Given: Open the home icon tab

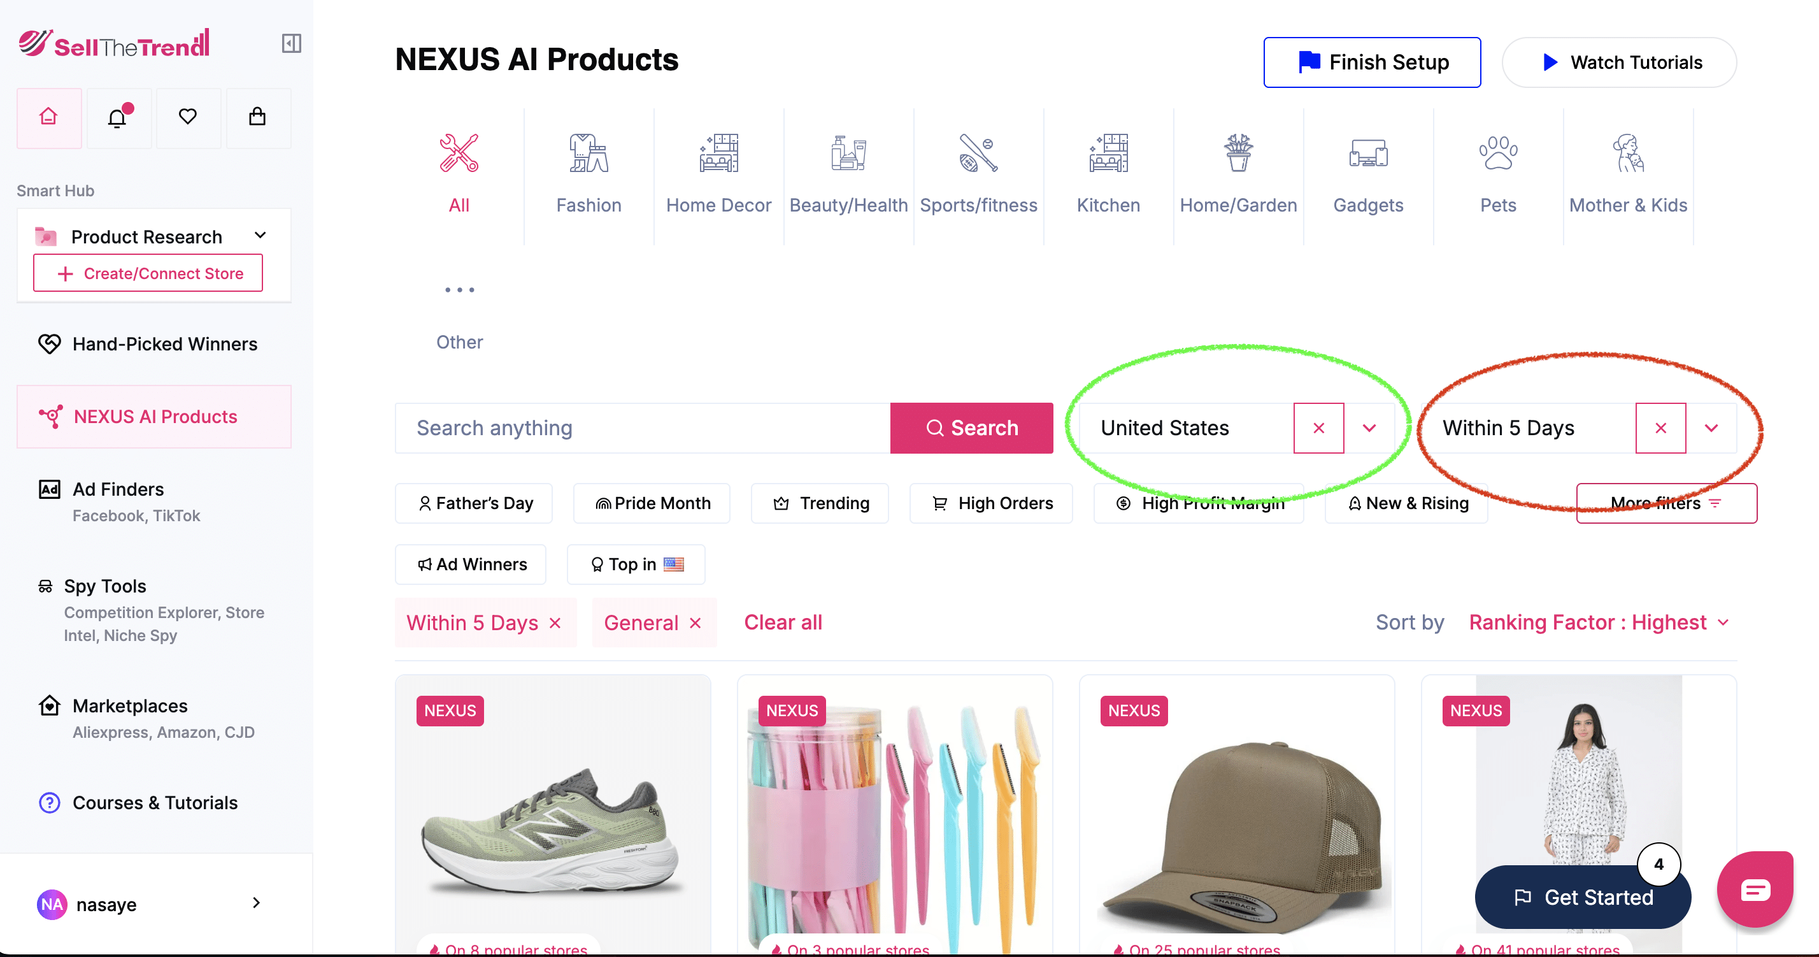Looking at the screenshot, I should [x=48, y=117].
